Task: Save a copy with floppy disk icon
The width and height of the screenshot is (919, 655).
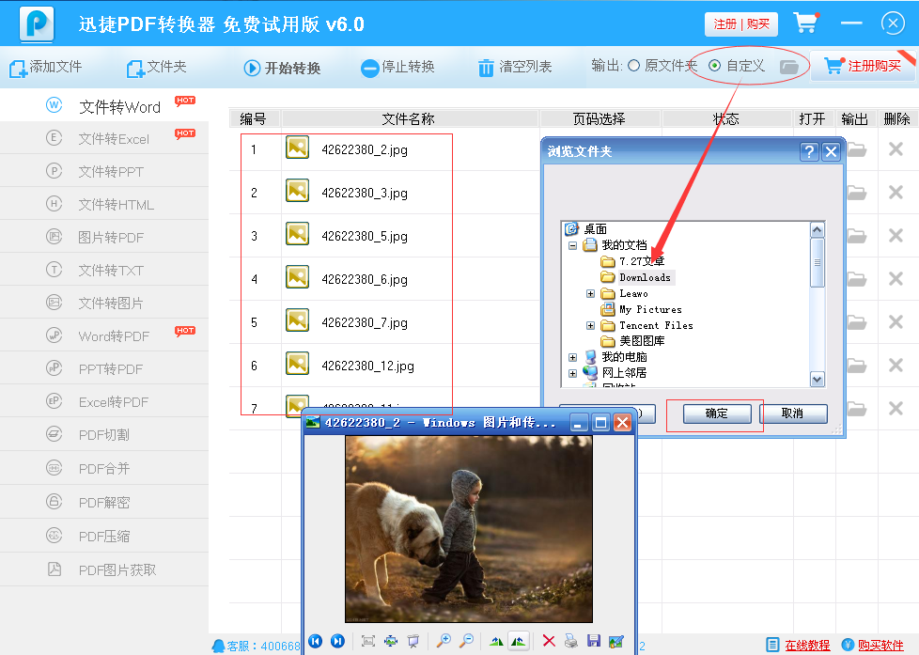Action: tap(593, 641)
